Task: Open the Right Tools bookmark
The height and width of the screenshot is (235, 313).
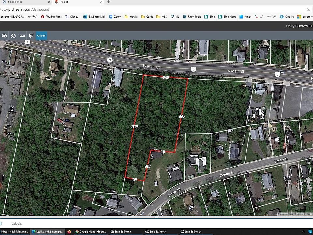Action: [192, 17]
